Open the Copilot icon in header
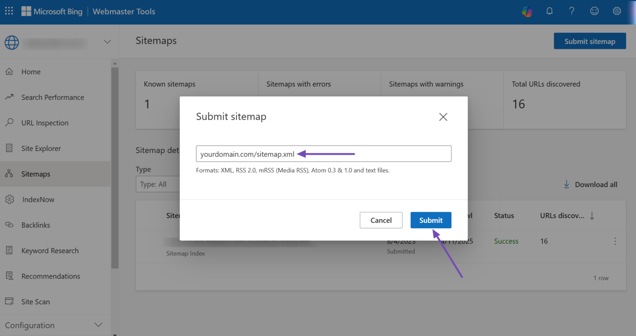Image resolution: width=636 pixels, height=336 pixels. (527, 11)
